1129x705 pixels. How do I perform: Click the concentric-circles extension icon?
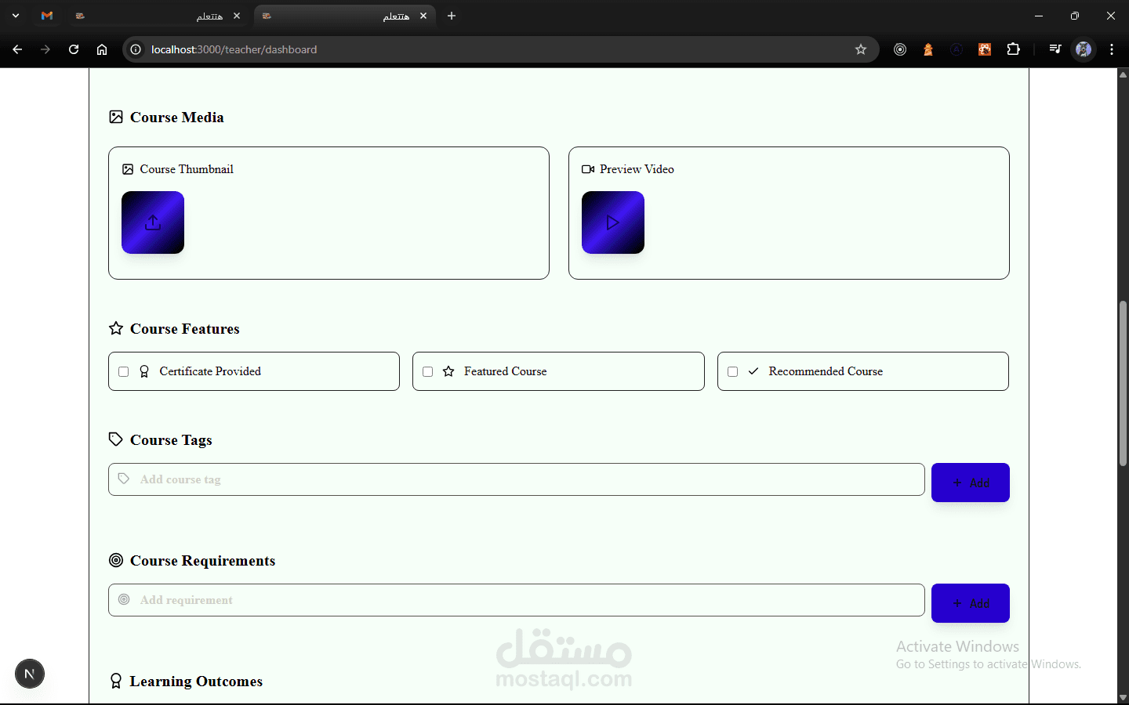(900, 49)
